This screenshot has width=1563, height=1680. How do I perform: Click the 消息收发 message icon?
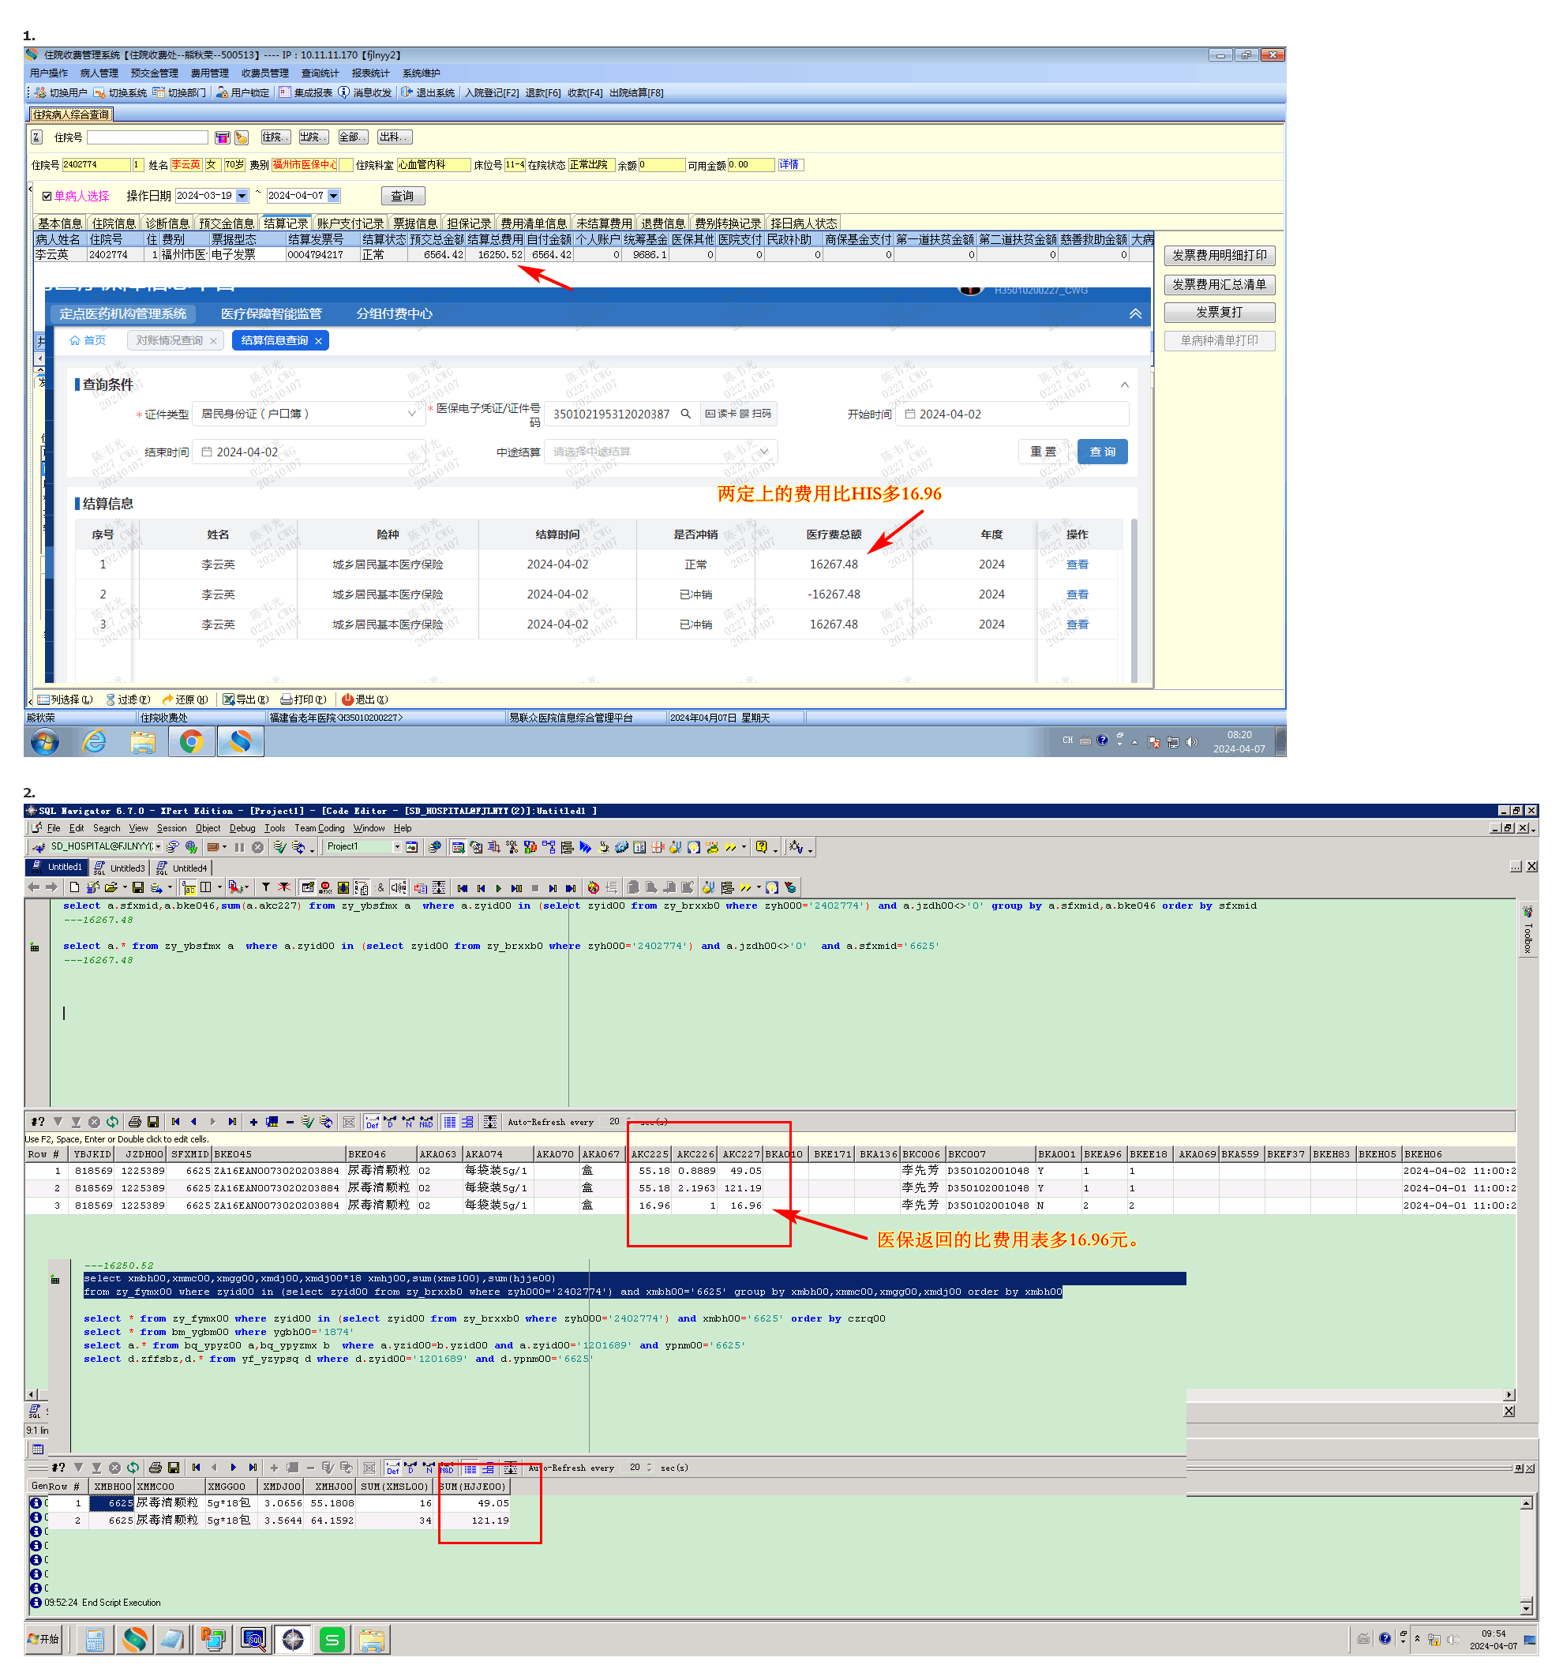click(x=344, y=93)
